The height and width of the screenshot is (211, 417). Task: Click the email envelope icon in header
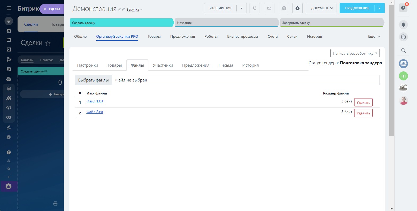269,8
